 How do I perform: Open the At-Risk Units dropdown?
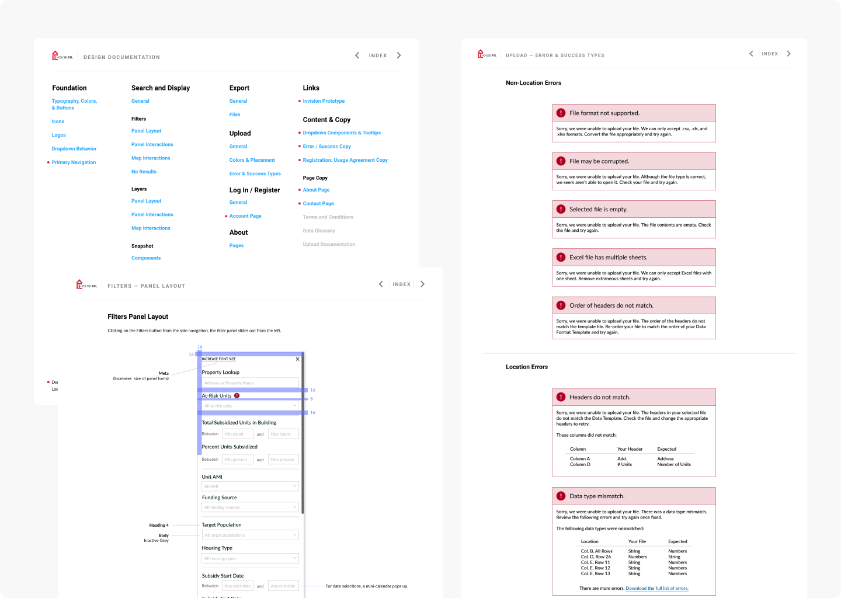click(250, 405)
